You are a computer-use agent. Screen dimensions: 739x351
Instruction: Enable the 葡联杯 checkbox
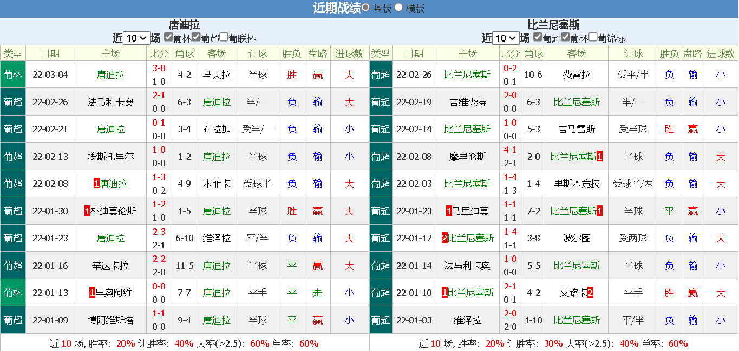click(x=224, y=37)
